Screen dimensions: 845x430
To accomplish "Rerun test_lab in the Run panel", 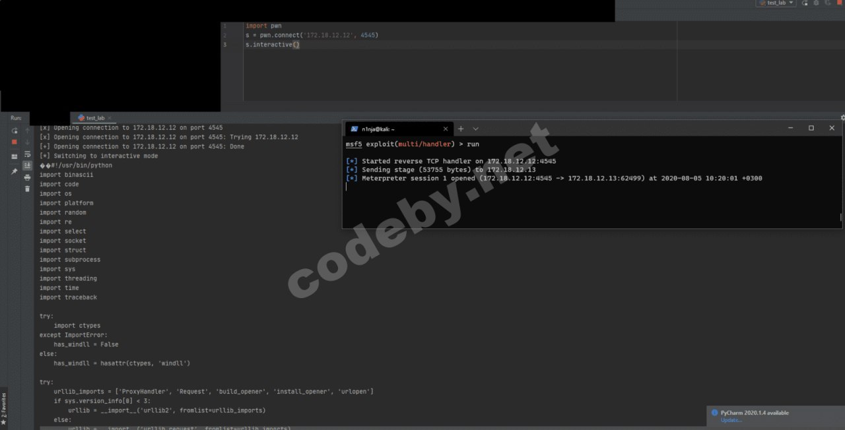I will tap(15, 131).
